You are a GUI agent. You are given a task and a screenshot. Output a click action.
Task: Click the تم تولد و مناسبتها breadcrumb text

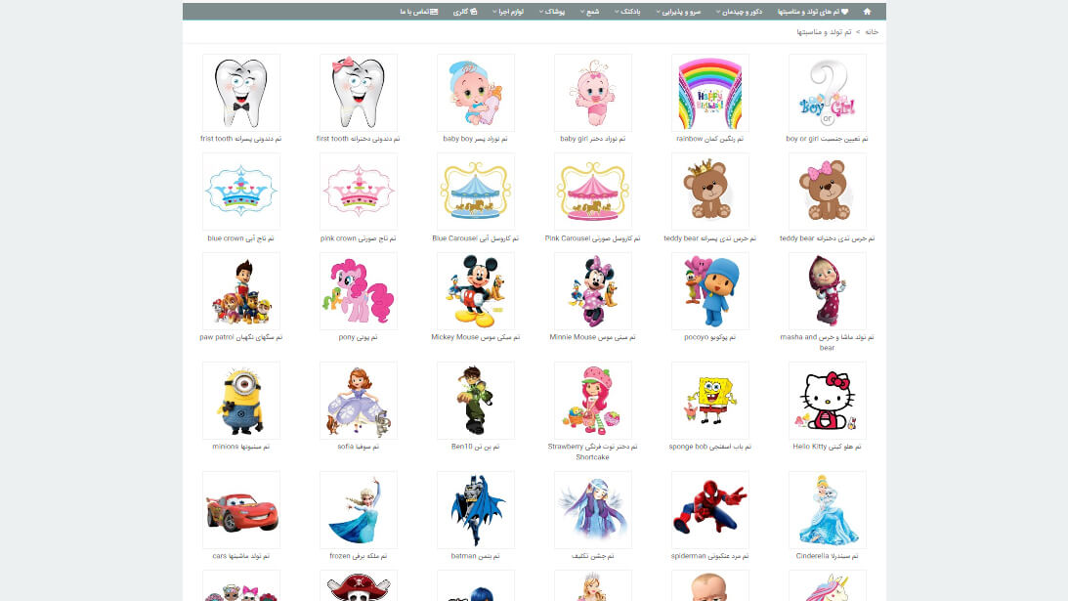click(824, 32)
